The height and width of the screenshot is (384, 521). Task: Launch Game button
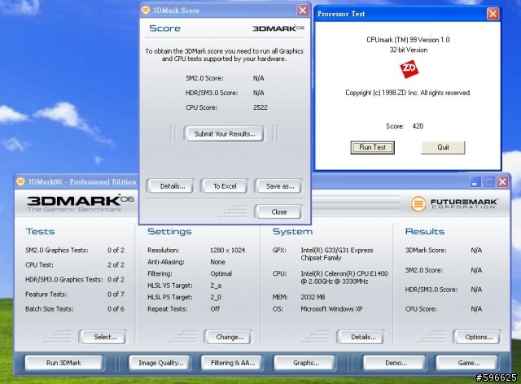click(x=468, y=363)
